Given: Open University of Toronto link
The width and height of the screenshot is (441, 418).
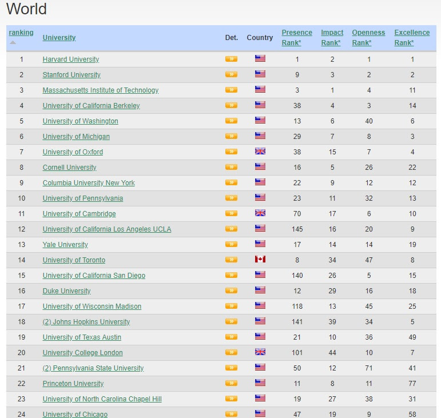Looking at the screenshot, I should [74, 260].
